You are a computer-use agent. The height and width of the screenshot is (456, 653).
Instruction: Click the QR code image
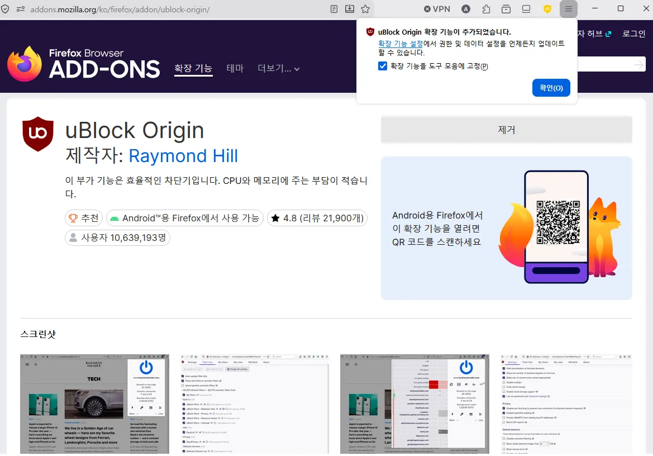[558, 222]
